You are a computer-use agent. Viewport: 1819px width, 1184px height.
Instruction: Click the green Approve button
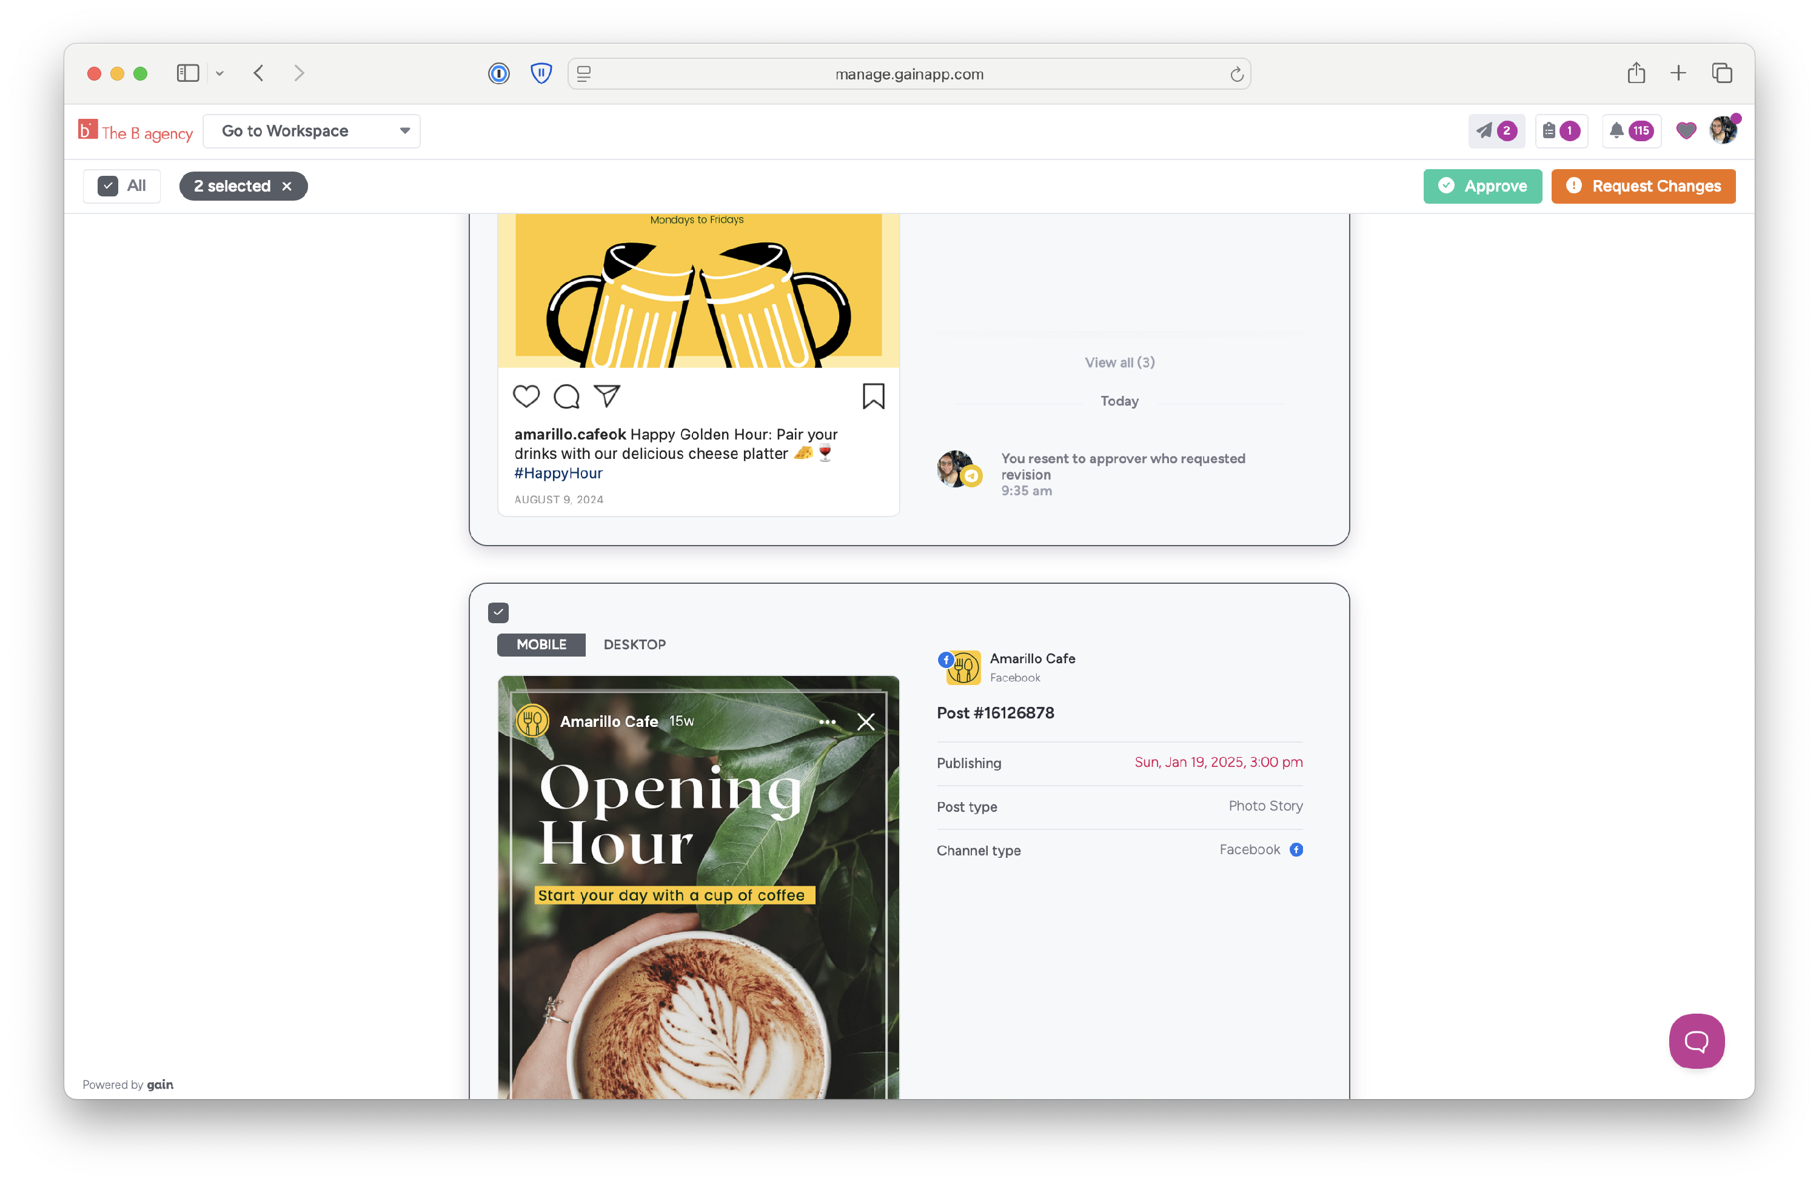(1481, 186)
